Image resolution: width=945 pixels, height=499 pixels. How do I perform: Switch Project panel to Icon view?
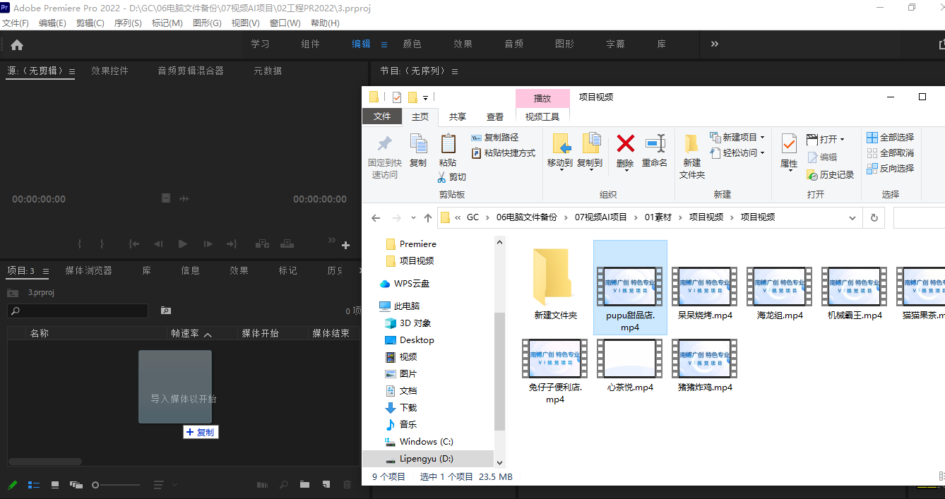coord(55,485)
